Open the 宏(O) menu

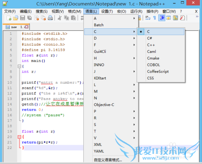pos(122,11)
